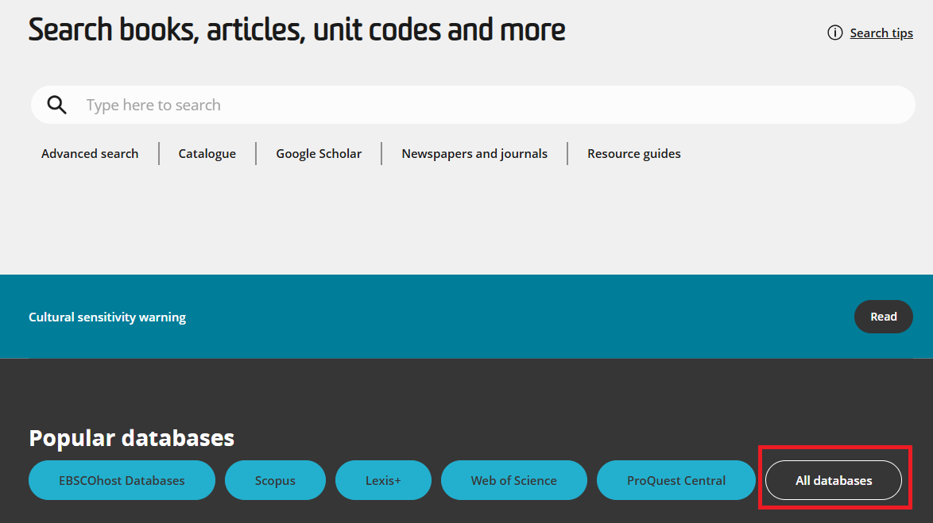Choose ProQuest Central
Viewport: 933px width, 523px height.
[676, 480]
